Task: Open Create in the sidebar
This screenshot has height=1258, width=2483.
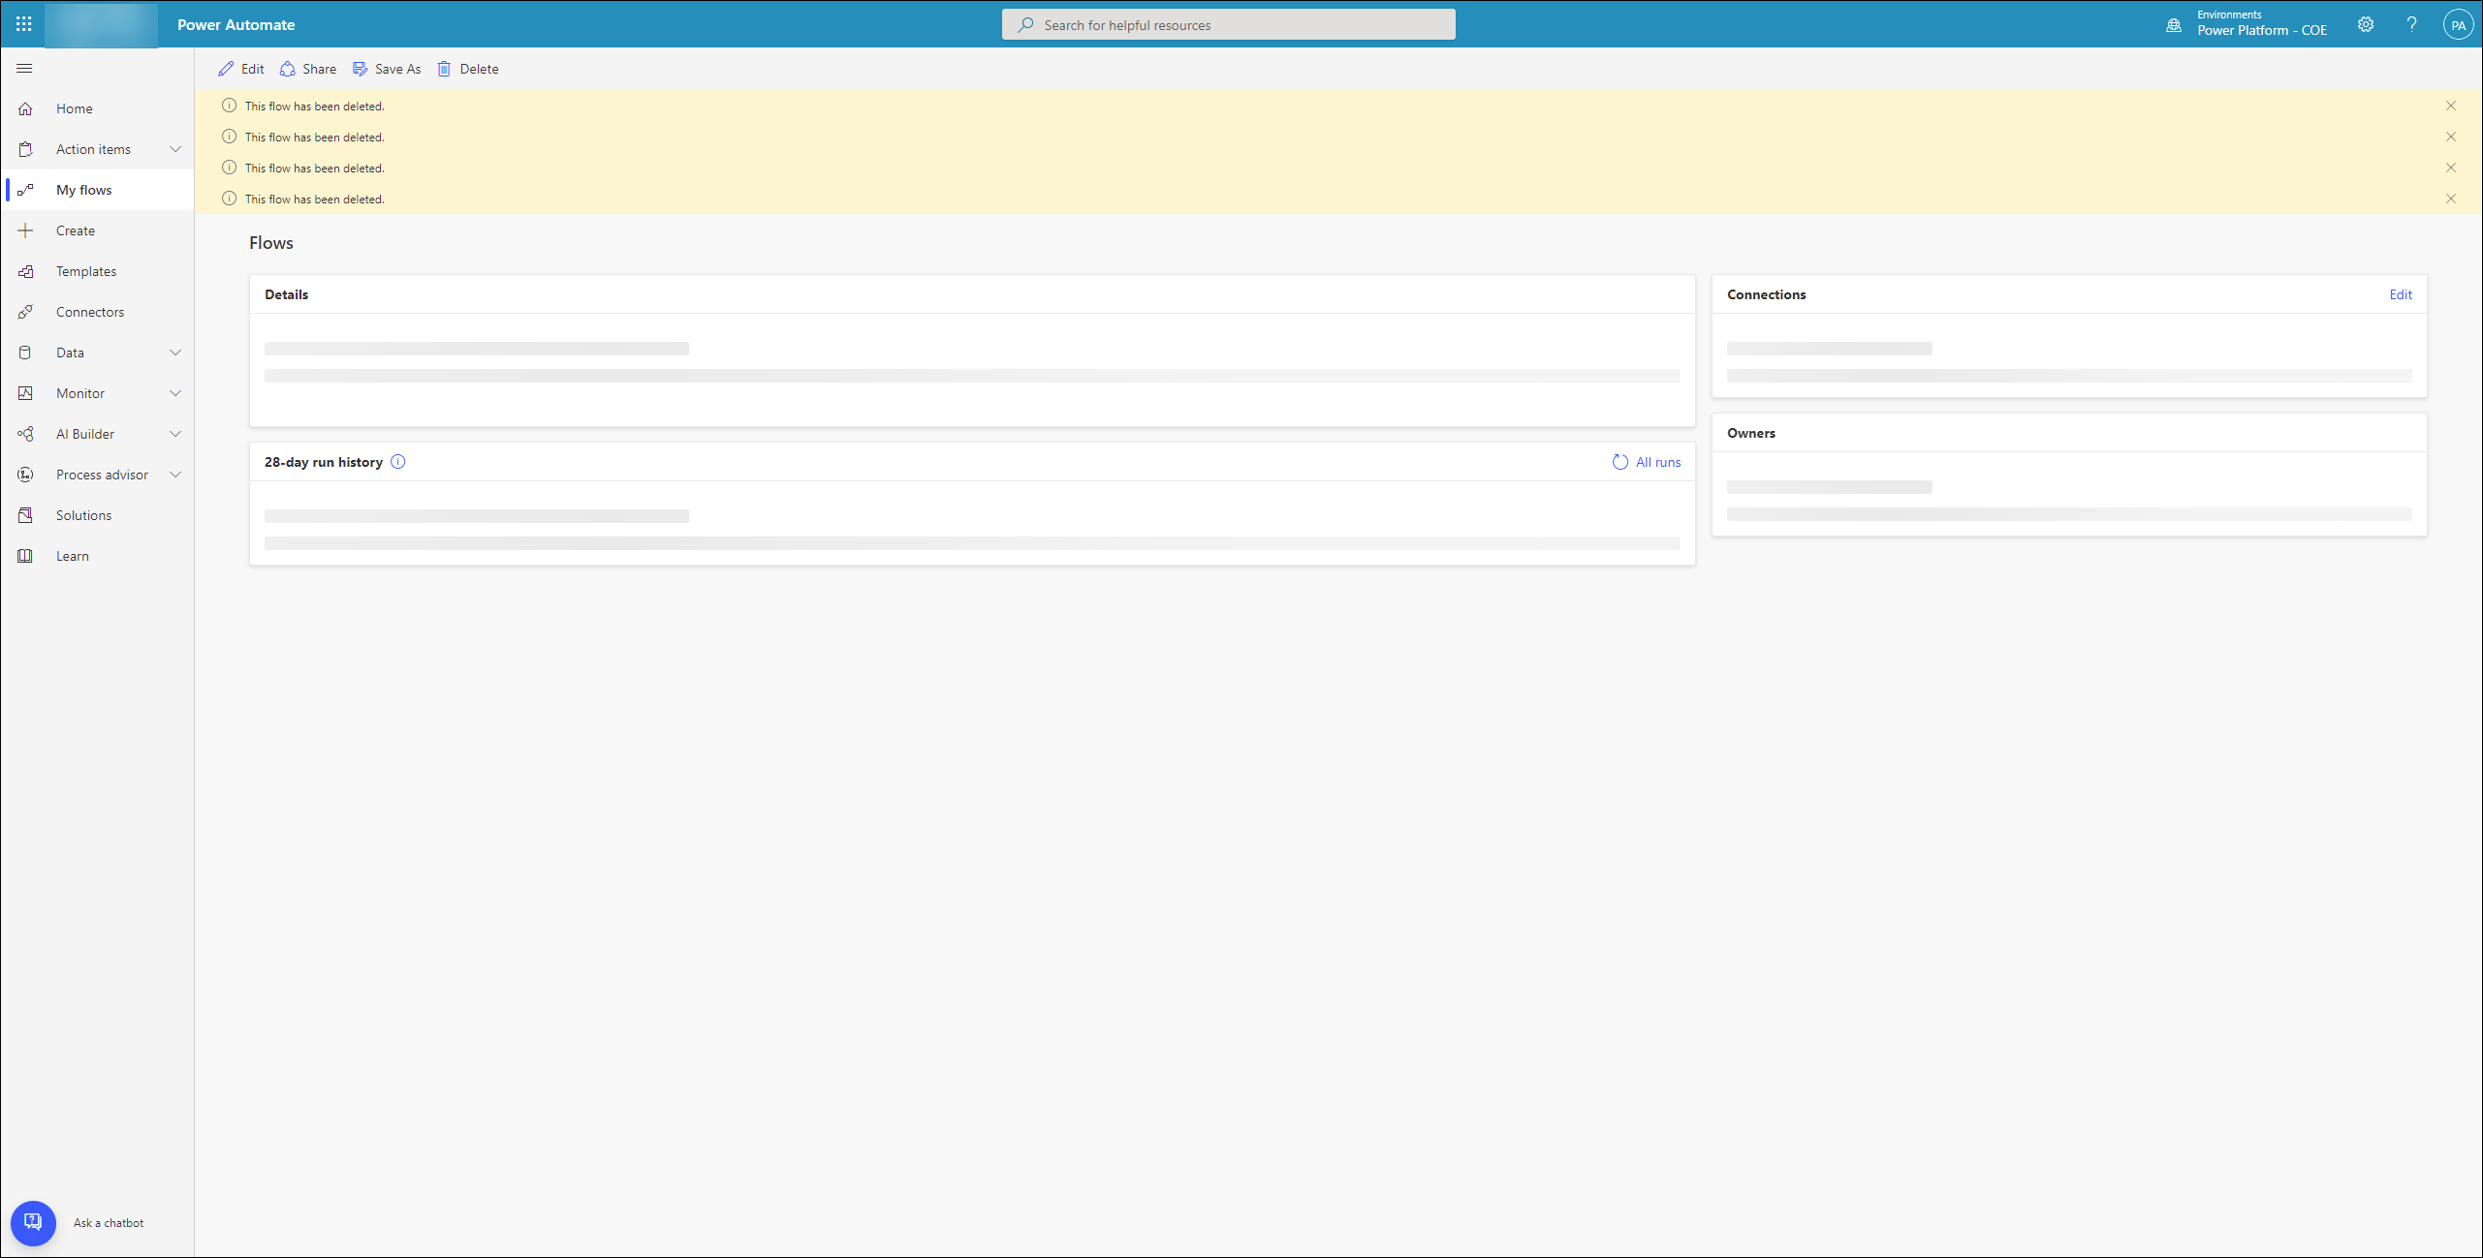Action: pos(97,230)
